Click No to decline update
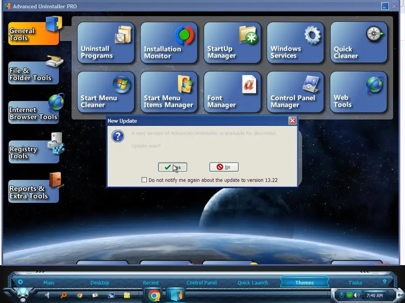The width and height of the screenshot is (405, 303). coord(224,167)
